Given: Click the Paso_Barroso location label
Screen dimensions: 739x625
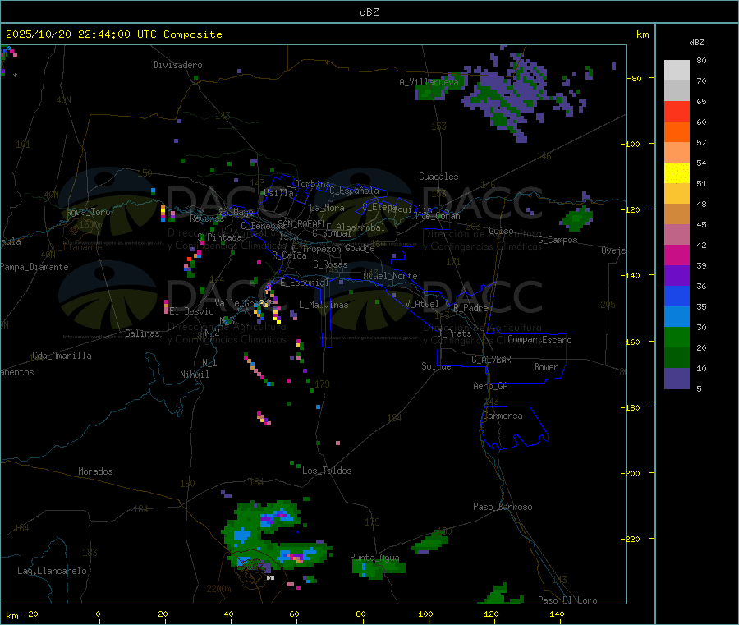Looking at the screenshot, I should pyautogui.click(x=503, y=507).
